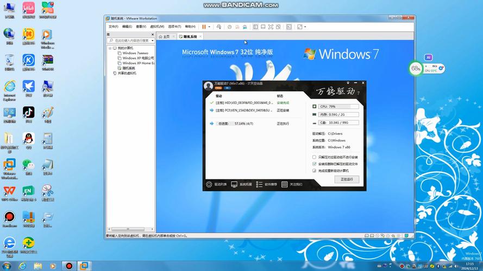Open the file explorer taskbar icon
Viewport: 483px width, 271px height.
[38, 266]
